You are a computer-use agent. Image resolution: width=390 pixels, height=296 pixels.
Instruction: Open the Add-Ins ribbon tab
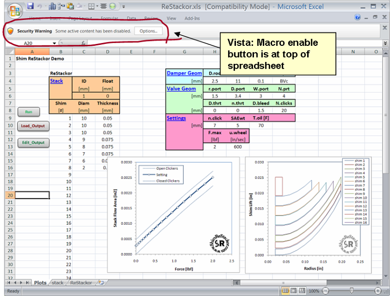(x=192, y=18)
